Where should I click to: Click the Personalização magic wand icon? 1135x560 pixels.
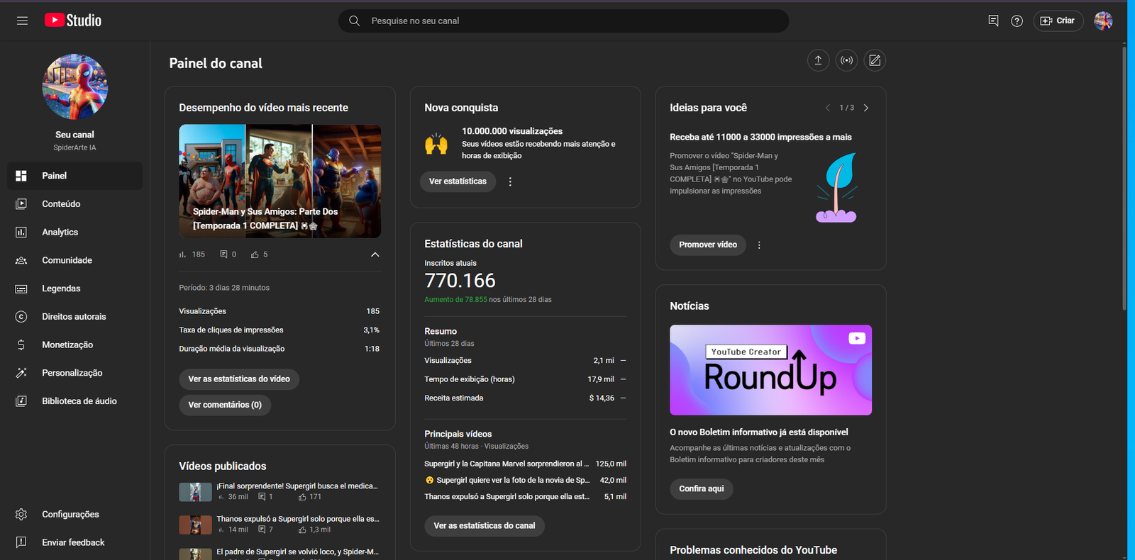21,373
